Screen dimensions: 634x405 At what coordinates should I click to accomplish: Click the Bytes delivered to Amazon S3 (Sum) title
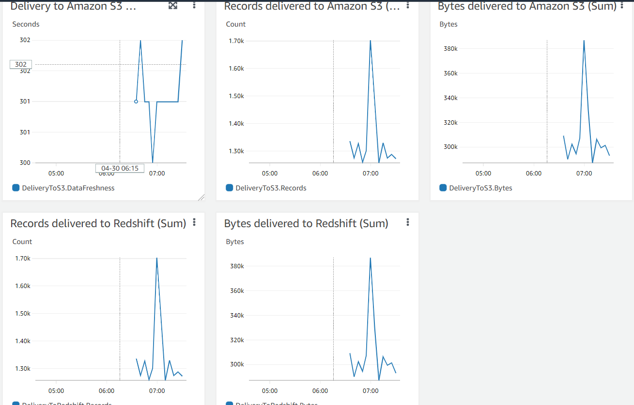(x=527, y=6)
